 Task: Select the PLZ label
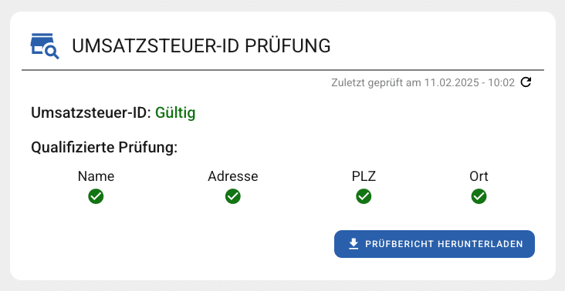click(364, 176)
